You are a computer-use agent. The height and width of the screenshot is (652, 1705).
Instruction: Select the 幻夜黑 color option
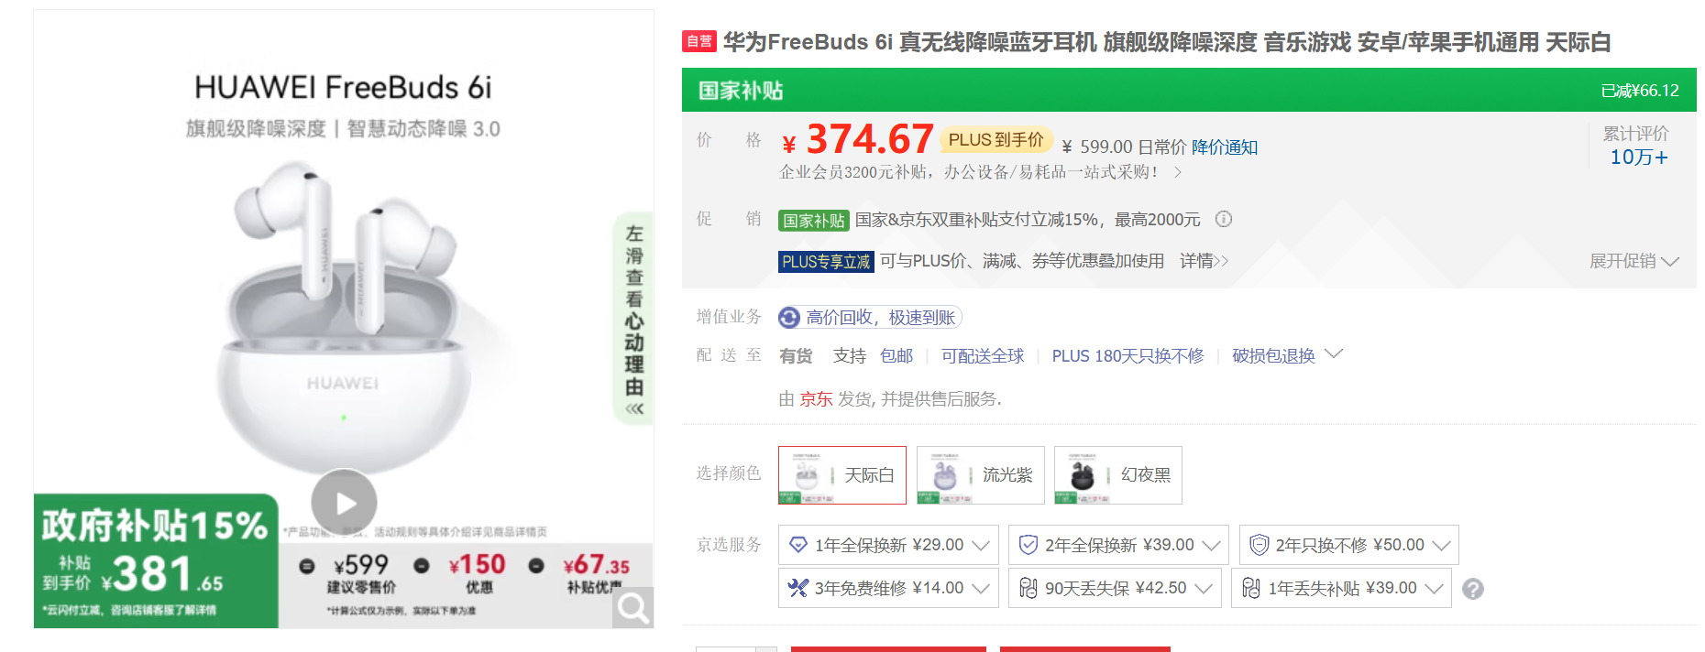click(1118, 475)
